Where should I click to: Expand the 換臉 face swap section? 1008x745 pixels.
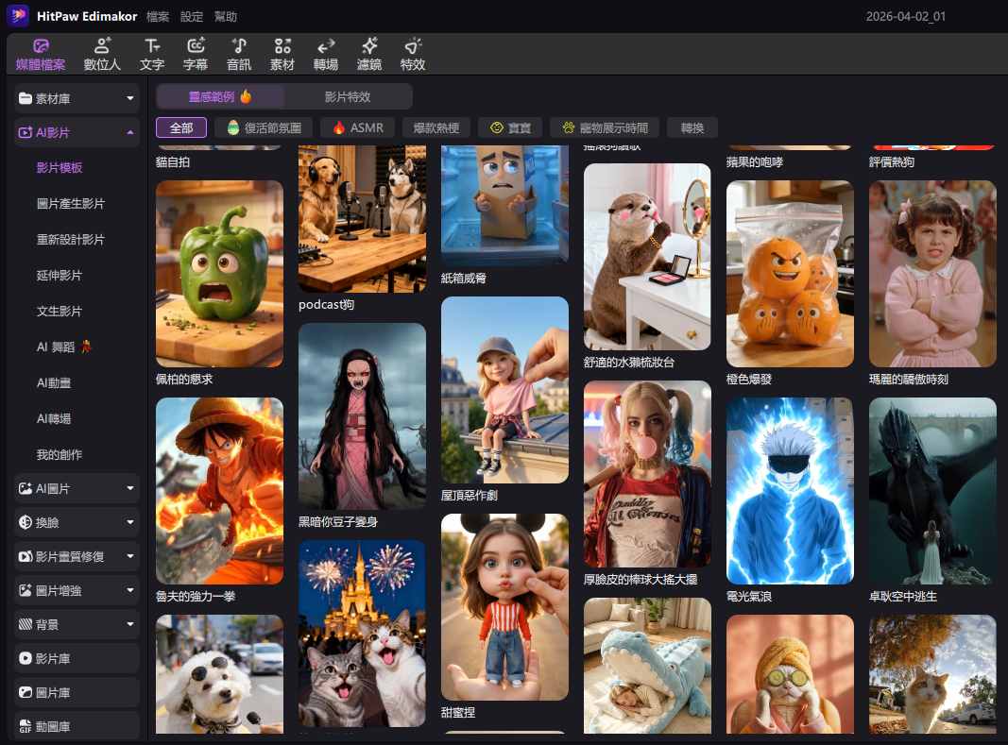click(x=77, y=522)
